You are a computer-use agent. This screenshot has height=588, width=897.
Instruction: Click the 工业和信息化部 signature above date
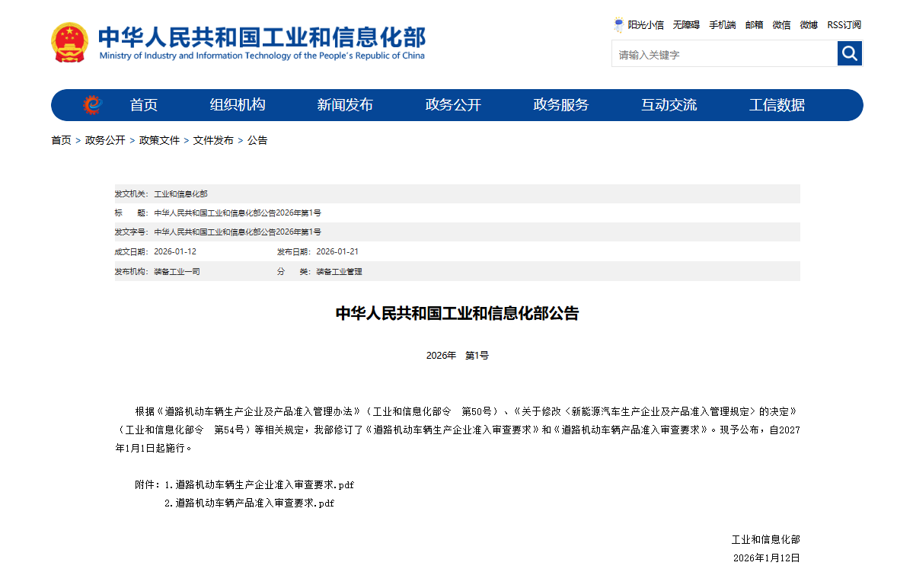point(765,539)
